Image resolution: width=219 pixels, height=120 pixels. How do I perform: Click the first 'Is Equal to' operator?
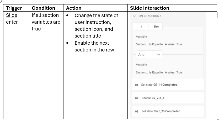156,44
